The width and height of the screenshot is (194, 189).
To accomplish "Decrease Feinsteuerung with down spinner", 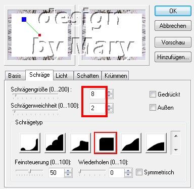I will [68, 175].
